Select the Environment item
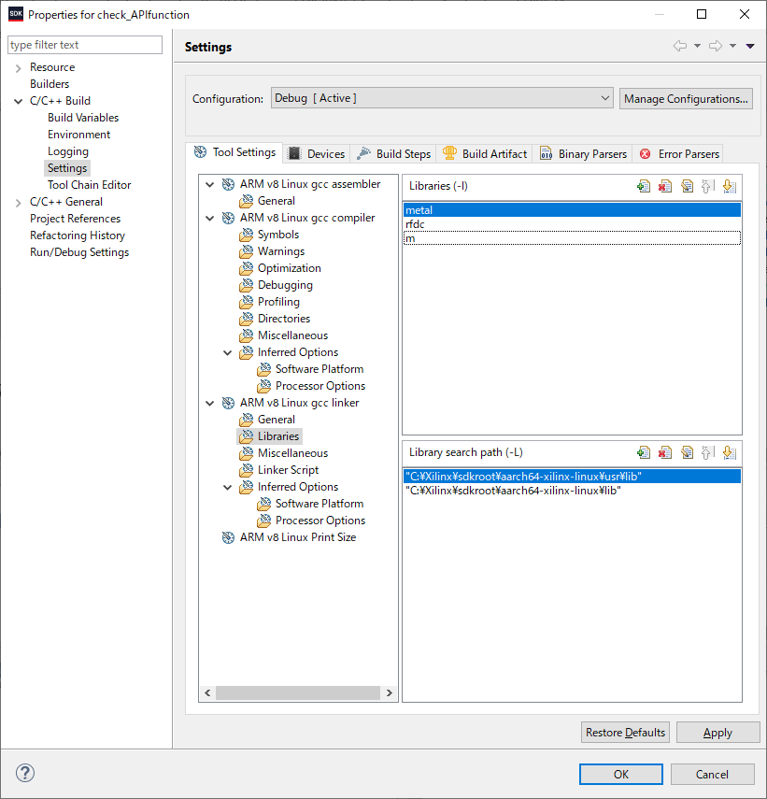 click(x=78, y=135)
